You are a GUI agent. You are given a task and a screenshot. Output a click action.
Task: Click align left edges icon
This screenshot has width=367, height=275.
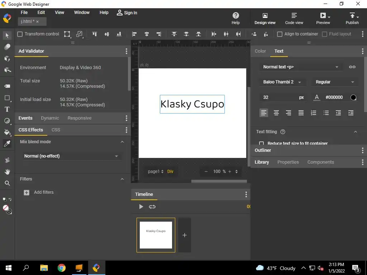point(134,34)
